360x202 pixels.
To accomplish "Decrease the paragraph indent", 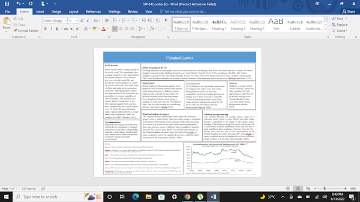I will tap(143, 21).
